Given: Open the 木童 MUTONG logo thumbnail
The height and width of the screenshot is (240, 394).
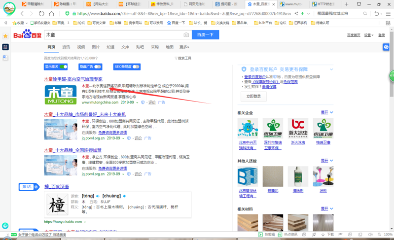Looking at the screenshot, I should (x=61, y=95).
